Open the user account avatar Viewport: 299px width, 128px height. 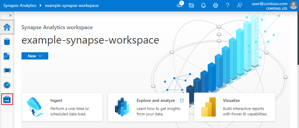(x=294, y=5)
